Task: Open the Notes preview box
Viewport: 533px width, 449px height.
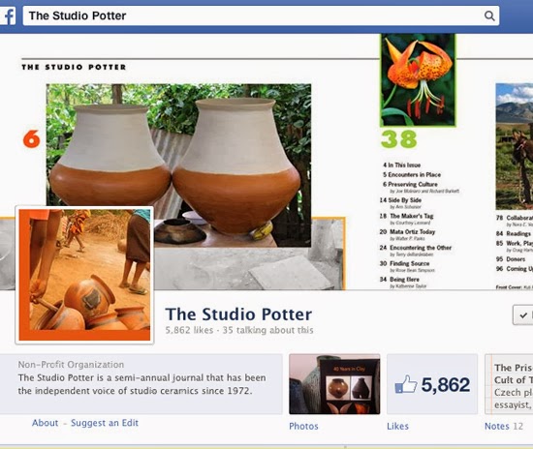Action: (509, 384)
